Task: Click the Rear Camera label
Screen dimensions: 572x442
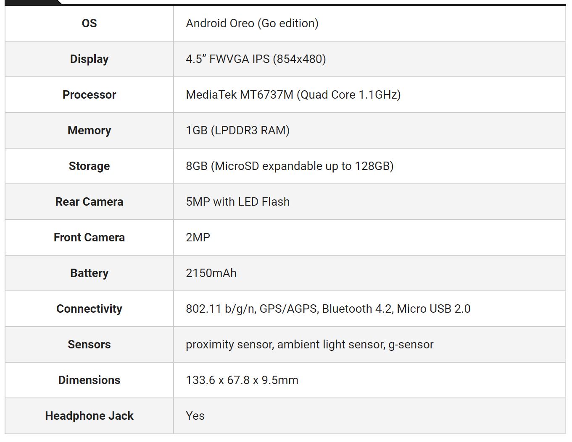Action: pos(89,201)
